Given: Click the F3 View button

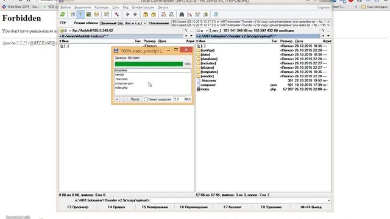Looking at the screenshot, I should tap(78, 207).
